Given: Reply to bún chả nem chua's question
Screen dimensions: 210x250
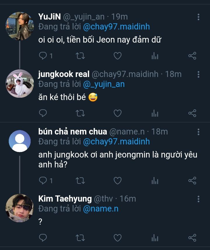Looking at the screenshot, I should point(43,181).
